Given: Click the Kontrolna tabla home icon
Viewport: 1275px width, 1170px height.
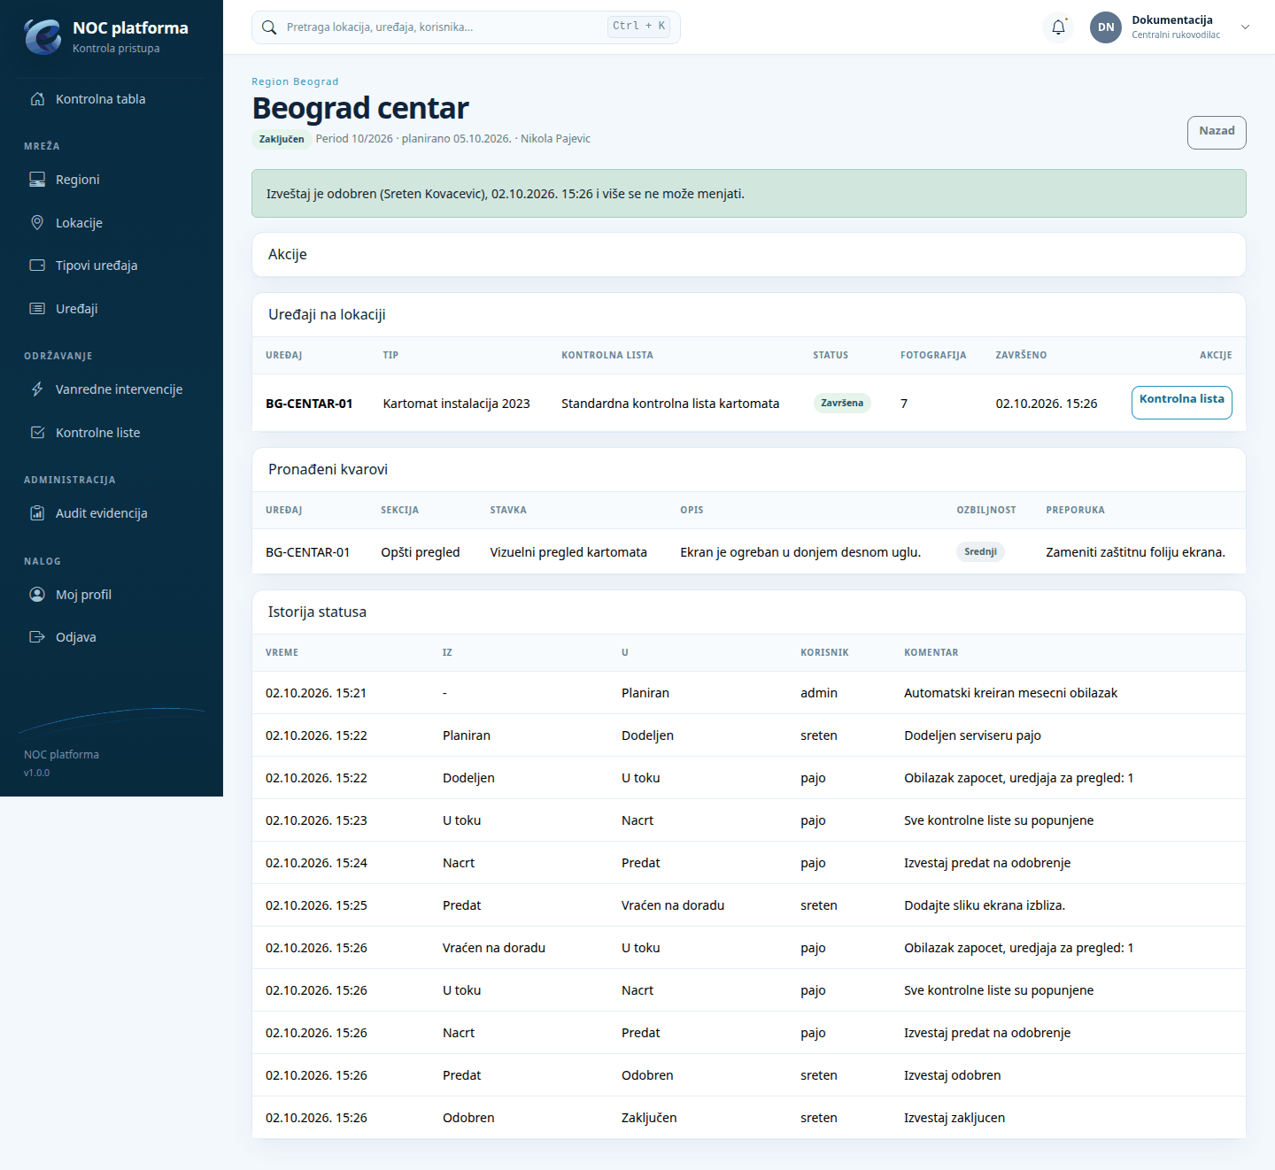Looking at the screenshot, I should point(37,99).
